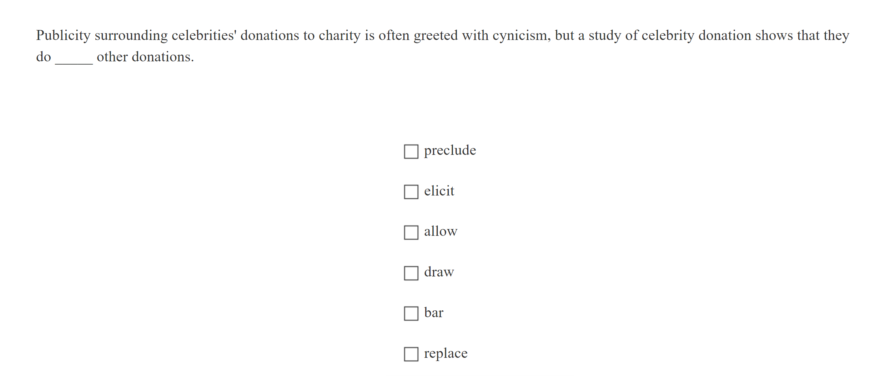The width and height of the screenshot is (880, 376).
Task: Select the answer option labeled preclude
Action: pos(411,152)
